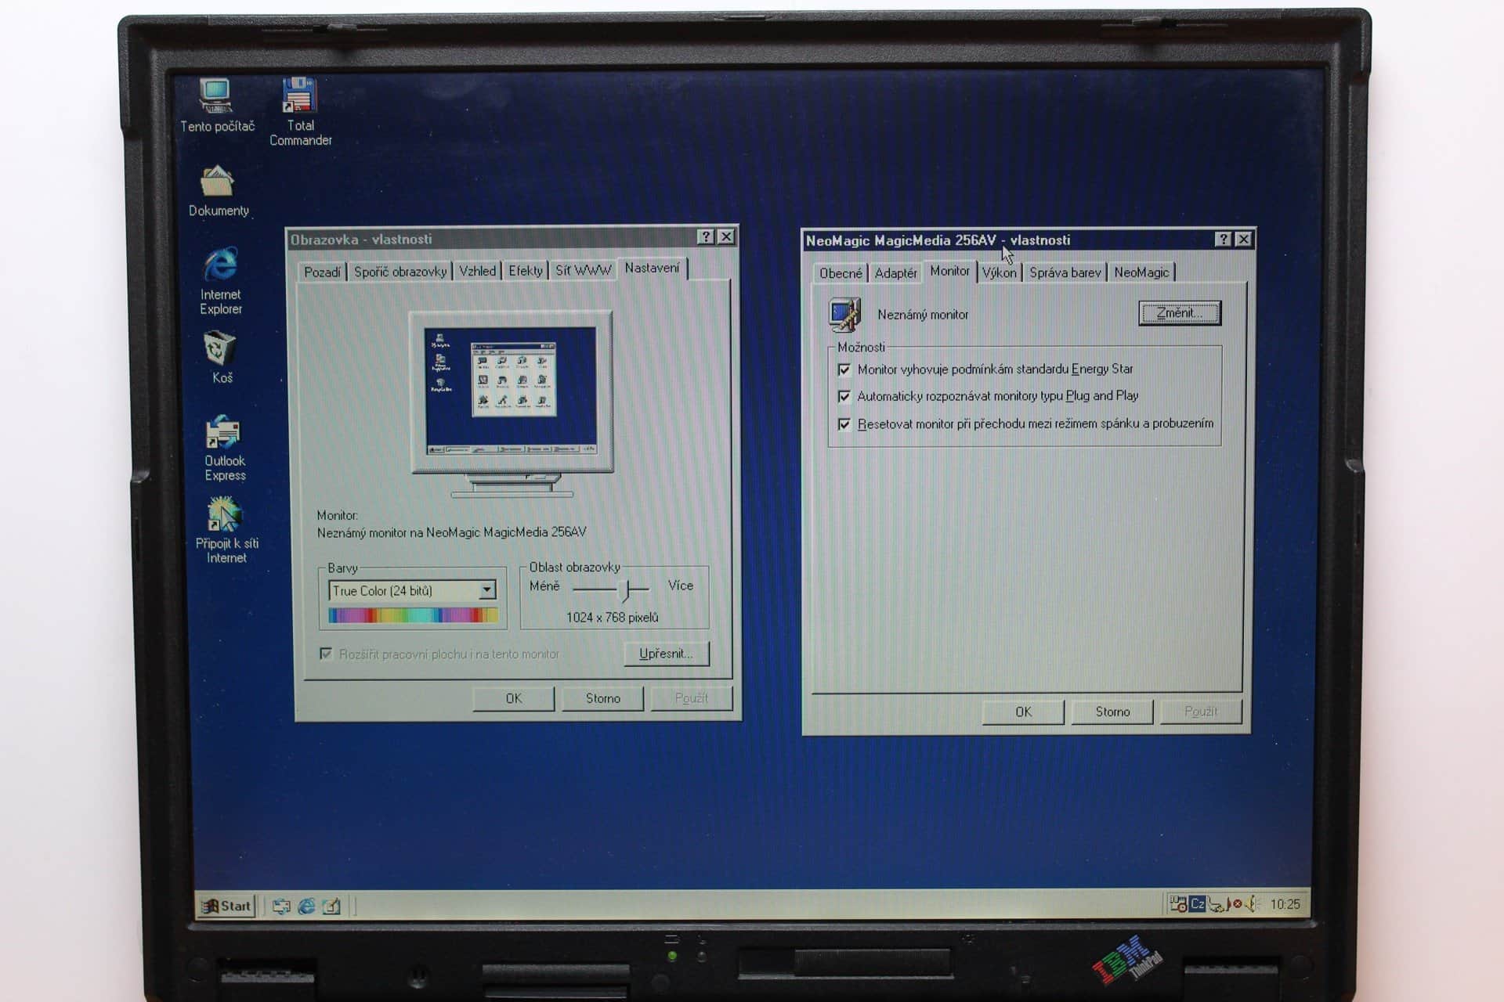Switch to the Spořič obrazovky tab
This screenshot has width=1504, height=1002.
coord(399,272)
